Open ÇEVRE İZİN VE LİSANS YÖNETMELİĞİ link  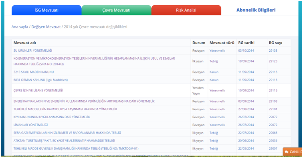tap(38, 90)
